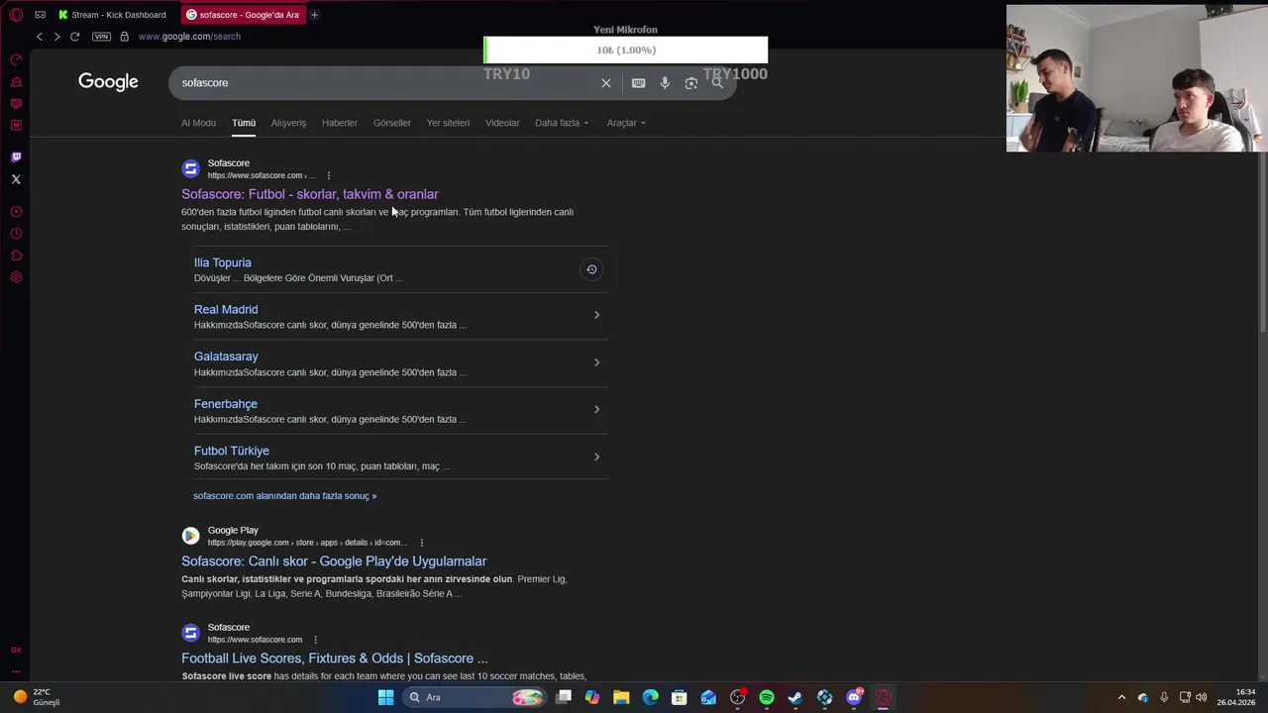Click the Google magnifier search button
Viewport: 1268px width, 713px height.
(x=717, y=83)
